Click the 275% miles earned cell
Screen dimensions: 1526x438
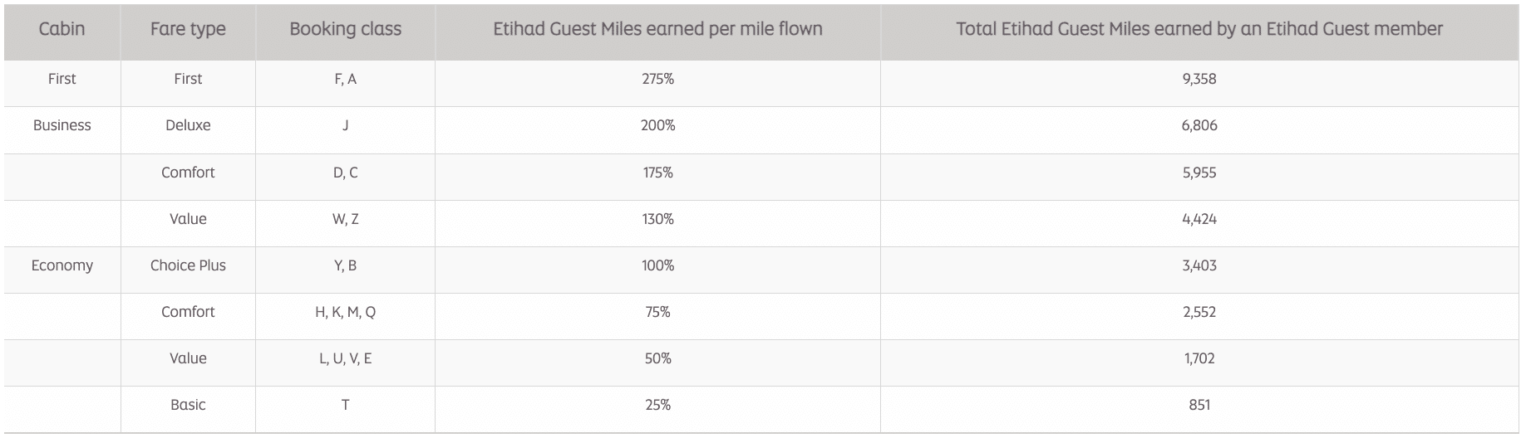(x=657, y=79)
